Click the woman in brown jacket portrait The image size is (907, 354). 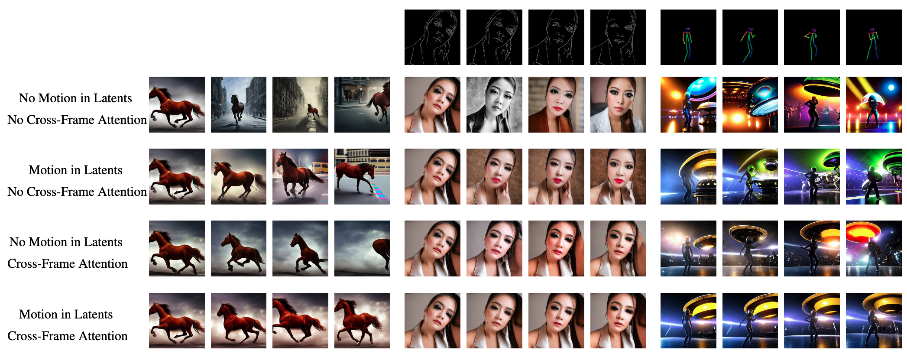point(556,104)
